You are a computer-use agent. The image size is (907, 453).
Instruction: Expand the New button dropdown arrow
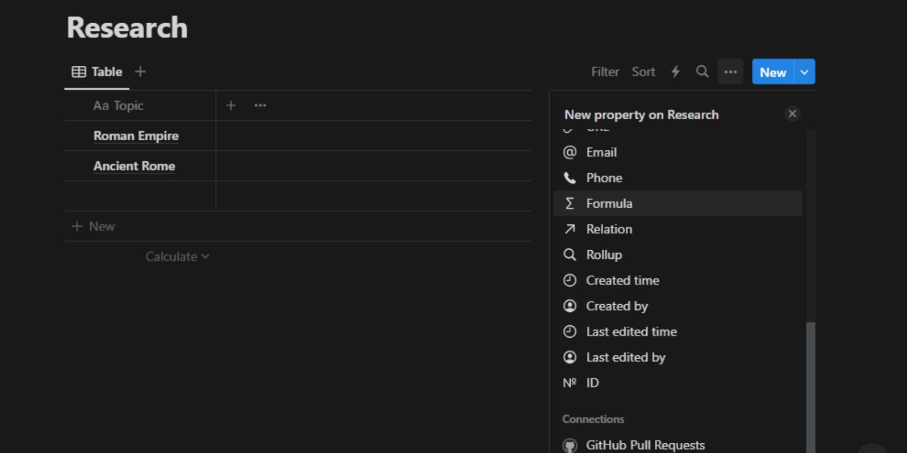[x=804, y=72]
